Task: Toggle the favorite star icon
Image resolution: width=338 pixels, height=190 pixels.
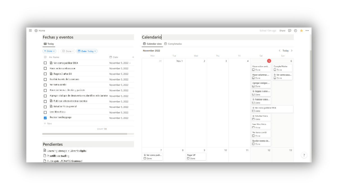Action: tap(301, 30)
